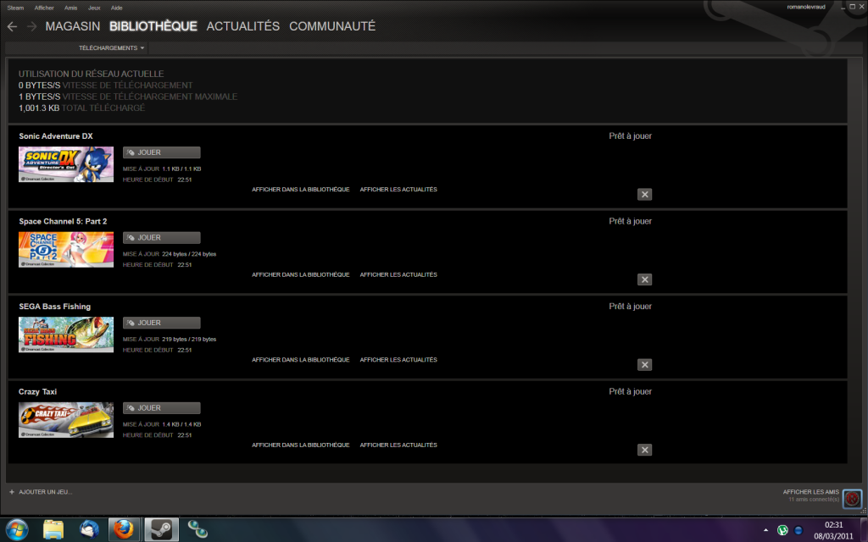Viewport: 868px width, 542px height.
Task: Open the Steam menu
Action: coord(15,8)
